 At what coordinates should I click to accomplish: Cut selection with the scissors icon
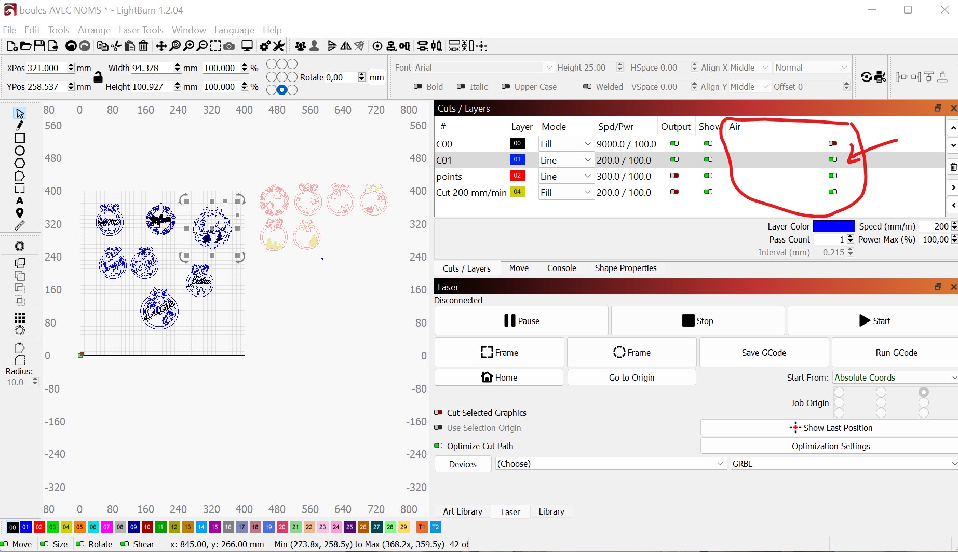[x=116, y=46]
